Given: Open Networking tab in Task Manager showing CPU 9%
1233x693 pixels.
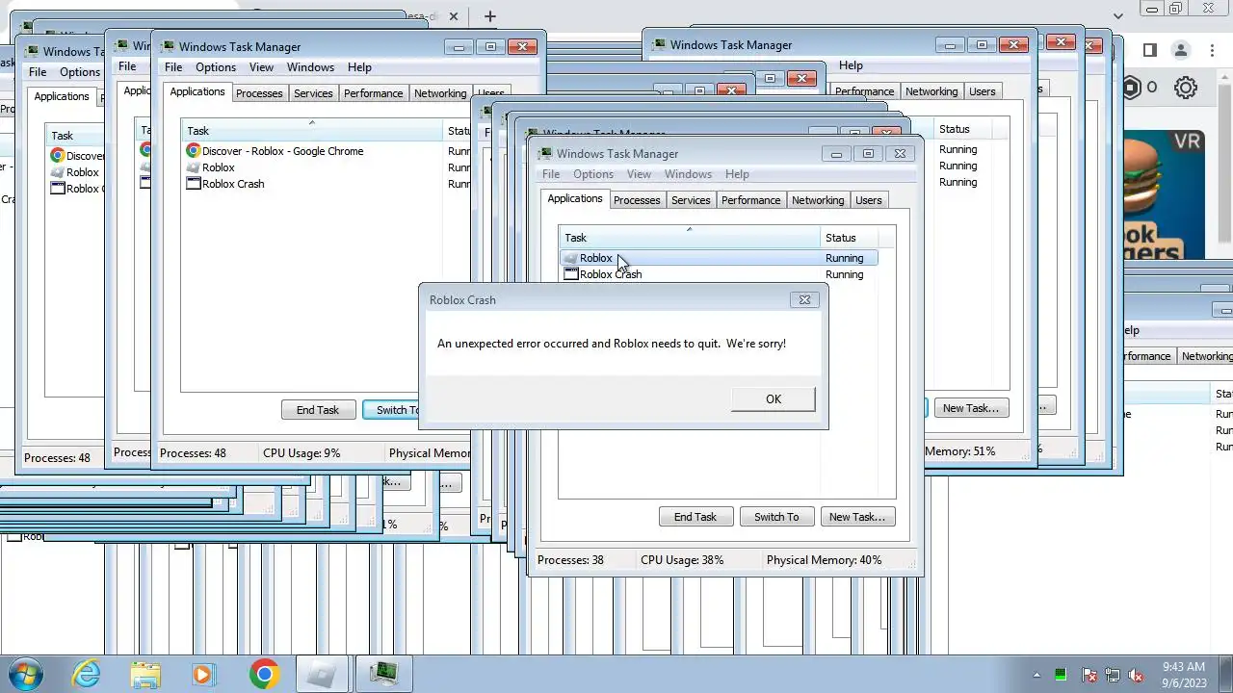Looking at the screenshot, I should click(440, 93).
